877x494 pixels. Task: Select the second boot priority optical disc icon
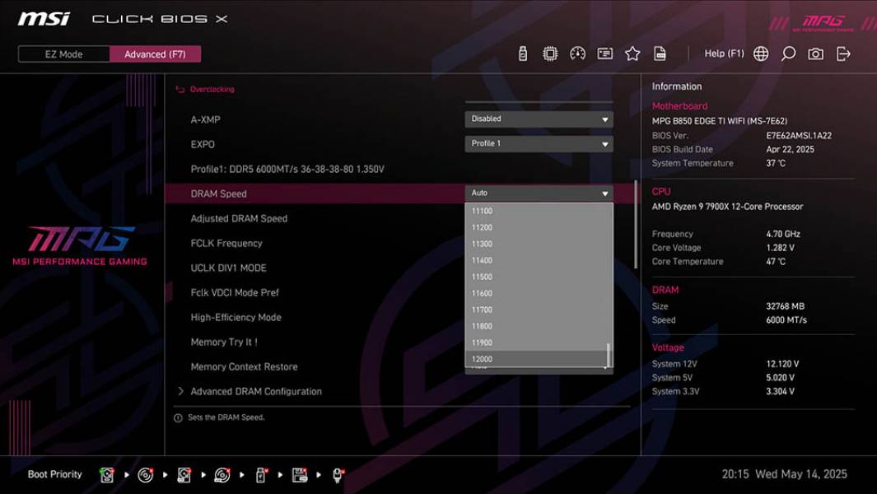coord(146,475)
